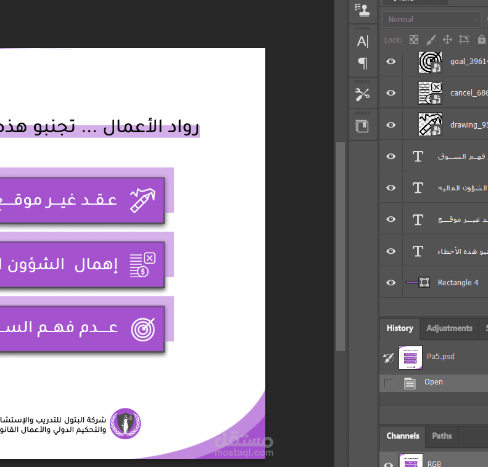Set history brush source box for Open state
Image resolution: width=488 pixels, height=467 pixels.
tap(389, 383)
